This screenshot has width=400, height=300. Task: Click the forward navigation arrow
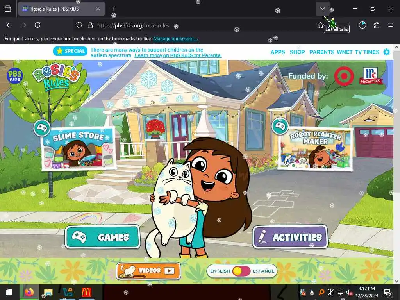click(x=23, y=25)
